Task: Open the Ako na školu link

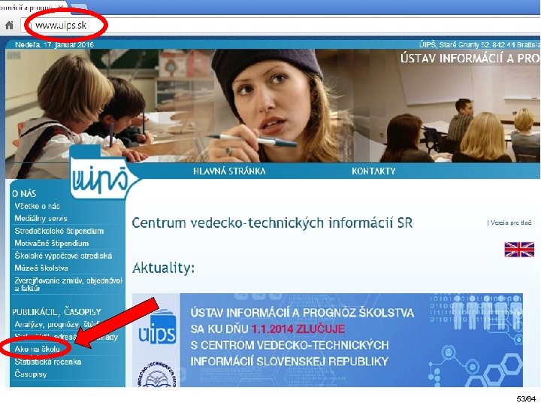Action: 37,349
